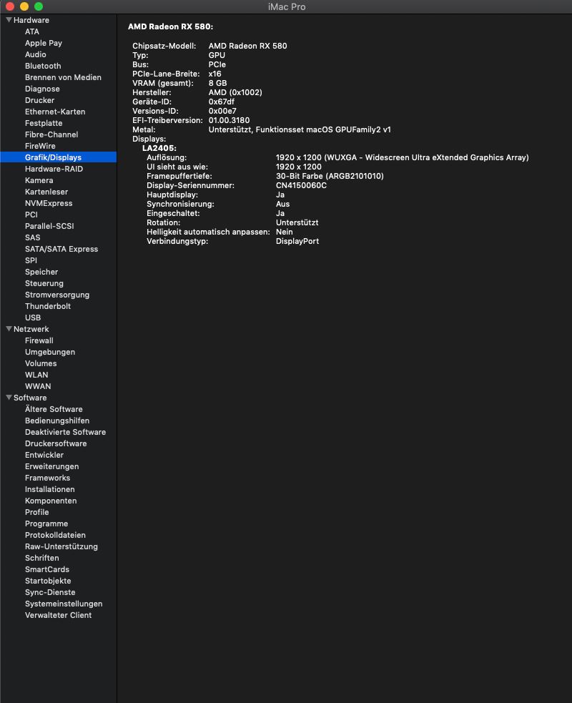
Task: Collapse the Software section triangle
Action: click(9, 398)
